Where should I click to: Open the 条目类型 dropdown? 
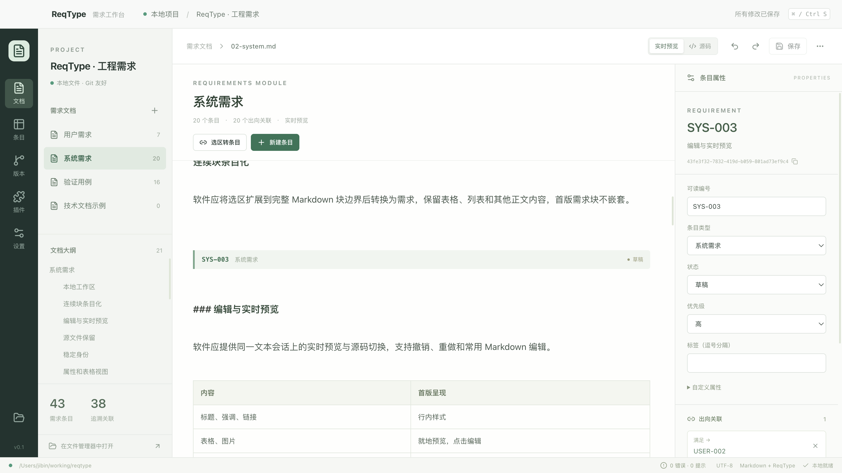tap(756, 246)
